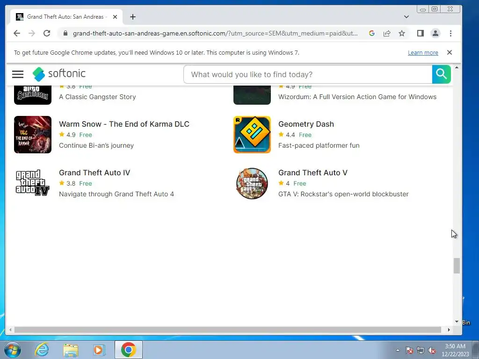
Task: Click the Google icon in the address bar
Action: (372, 33)
